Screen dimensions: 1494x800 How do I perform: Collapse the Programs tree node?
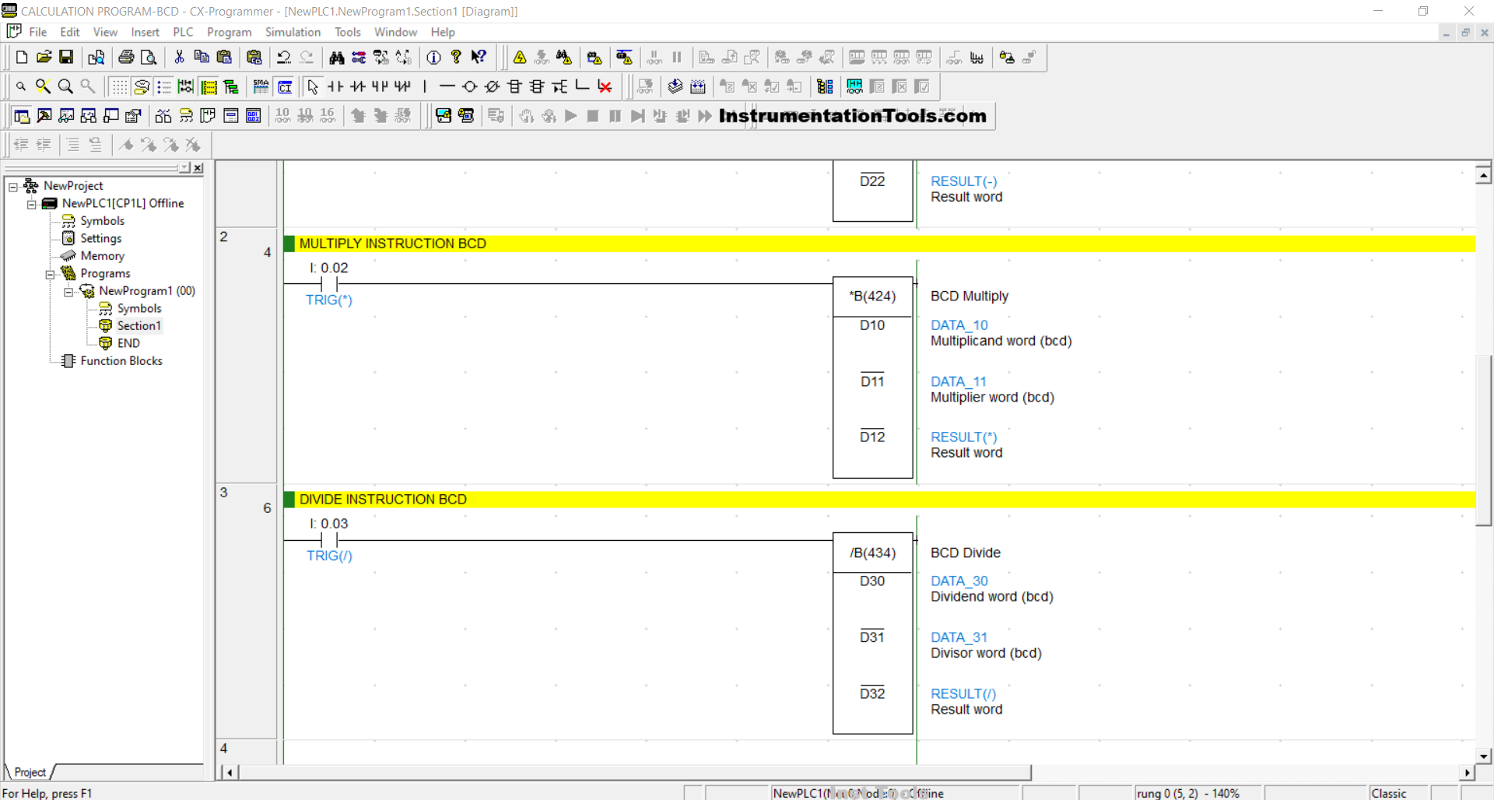pos(51,274)
